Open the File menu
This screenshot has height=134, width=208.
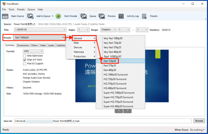[x=4, y=9]
